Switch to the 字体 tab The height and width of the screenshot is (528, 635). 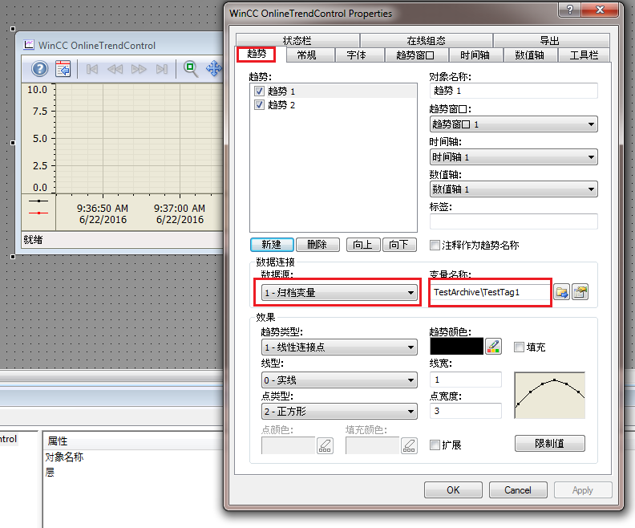click(x=360, y=55)
